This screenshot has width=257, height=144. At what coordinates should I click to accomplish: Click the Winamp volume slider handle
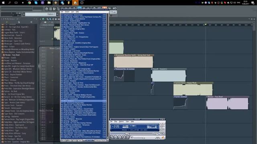coord(143,138)
